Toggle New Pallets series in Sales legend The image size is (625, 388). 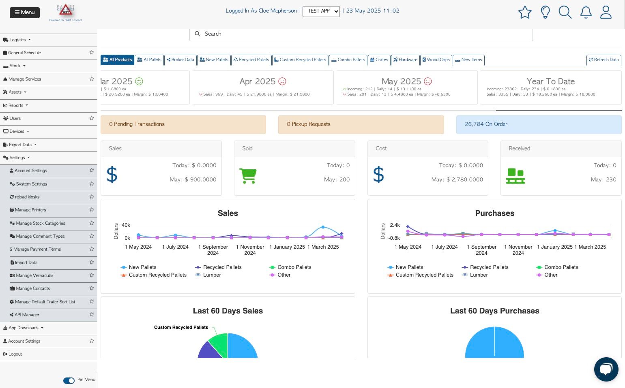(138, 267)
